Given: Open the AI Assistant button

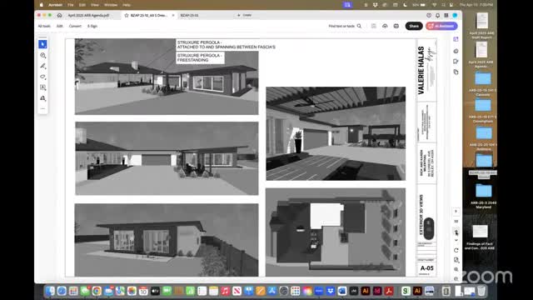Looking at the screenshot, I should click(441, 26).
